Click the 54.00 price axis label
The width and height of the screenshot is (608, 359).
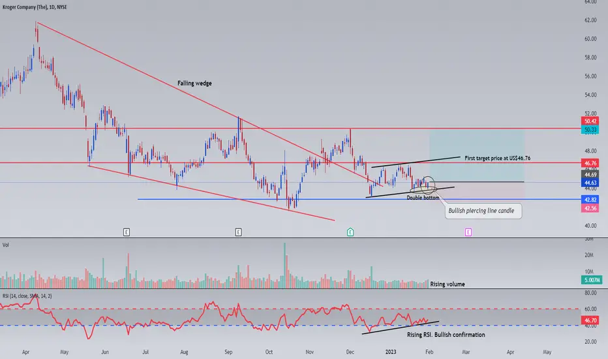(x=590, y=95)
